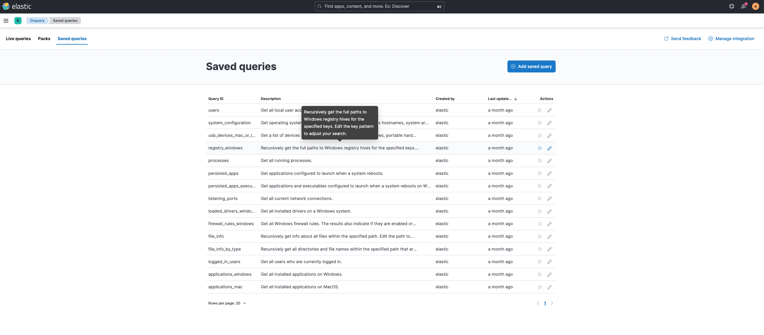Click the Add saved query button
This screenshot has width=764, height=335.
click(x=531, y=66)
